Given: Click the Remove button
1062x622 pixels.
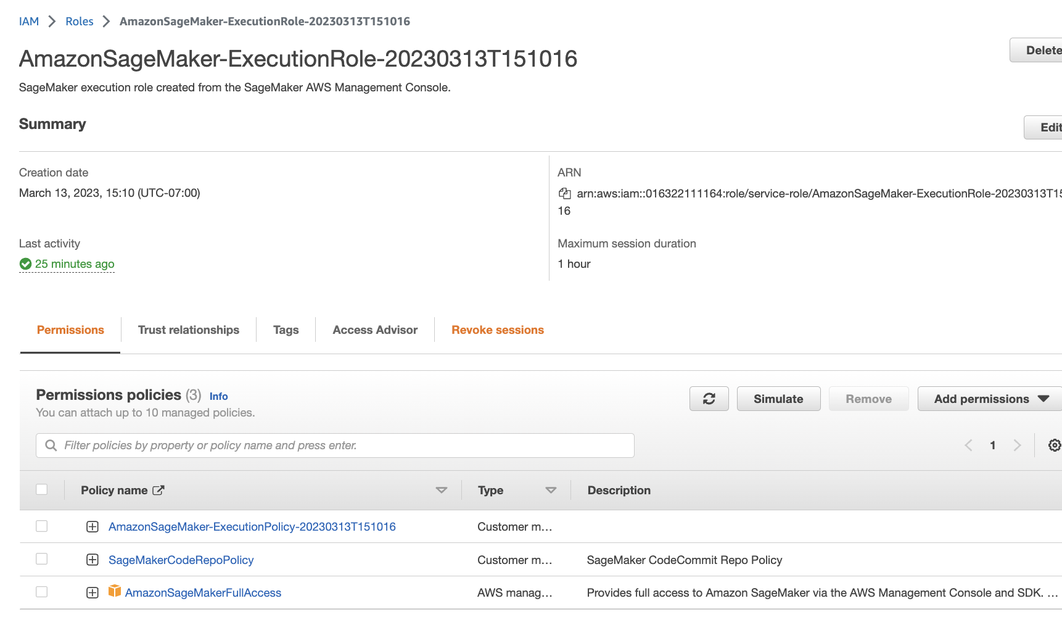Looking at the screenshot, I should pos(869,399).
